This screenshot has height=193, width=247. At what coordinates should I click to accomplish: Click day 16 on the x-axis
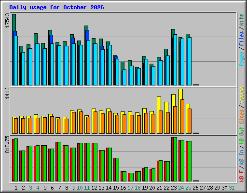tap(123, 188)
